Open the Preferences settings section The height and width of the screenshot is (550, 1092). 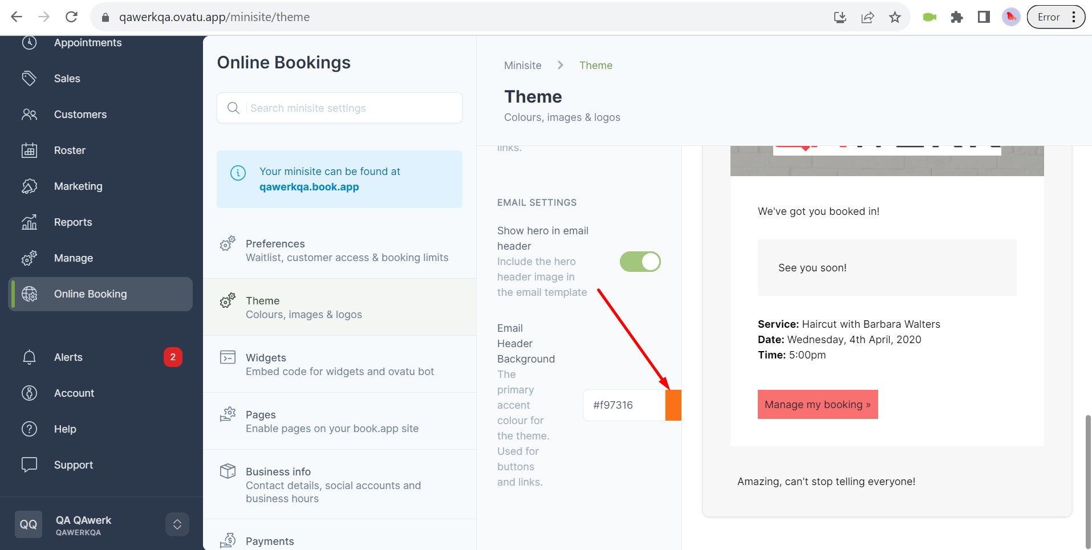tap(339, 250)
